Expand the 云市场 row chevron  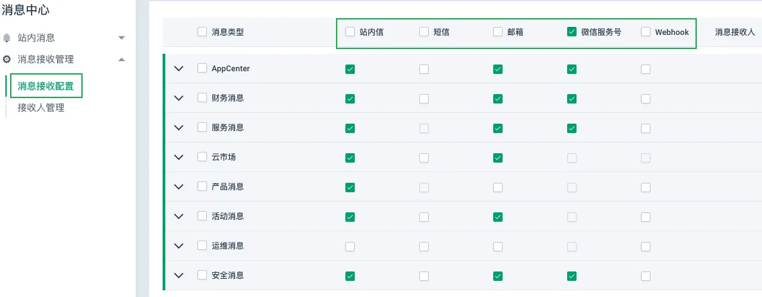click(x=179, y=157)
